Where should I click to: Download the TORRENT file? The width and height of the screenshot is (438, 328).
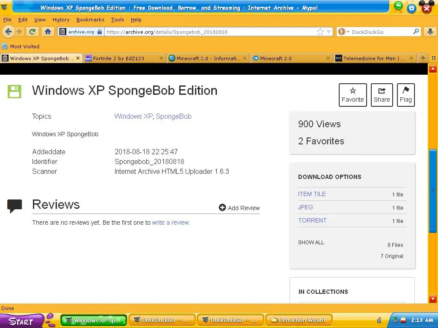pyautogui.click(x=312, y=220)
